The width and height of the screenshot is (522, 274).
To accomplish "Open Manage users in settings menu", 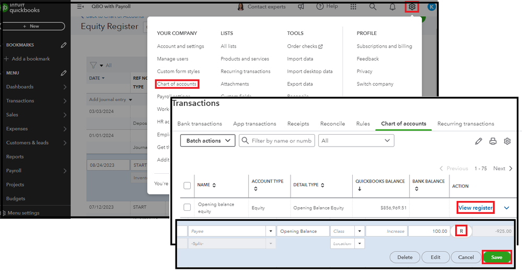I will point(172,59).
